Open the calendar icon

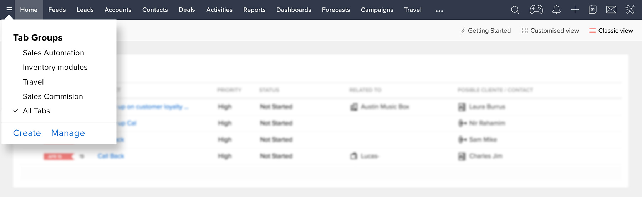(x=592, y=10)
